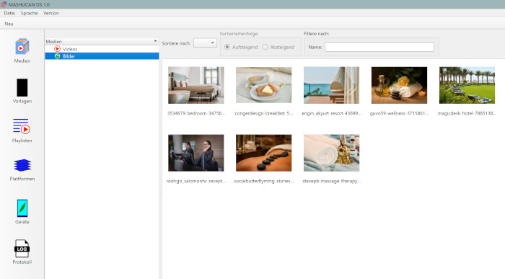Open the Geräte devices icon
Viewport: 505px width, 279px height.
22,208
